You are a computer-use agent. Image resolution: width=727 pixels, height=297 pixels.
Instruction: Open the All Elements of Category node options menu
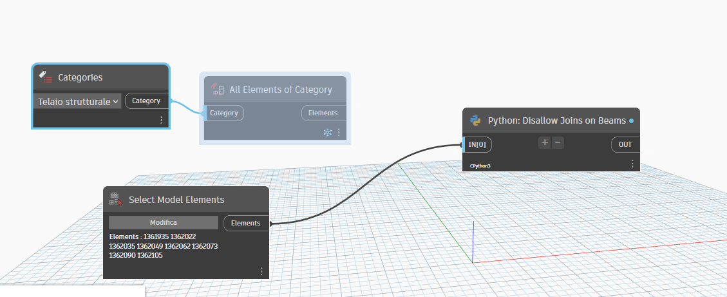[339, 133]
